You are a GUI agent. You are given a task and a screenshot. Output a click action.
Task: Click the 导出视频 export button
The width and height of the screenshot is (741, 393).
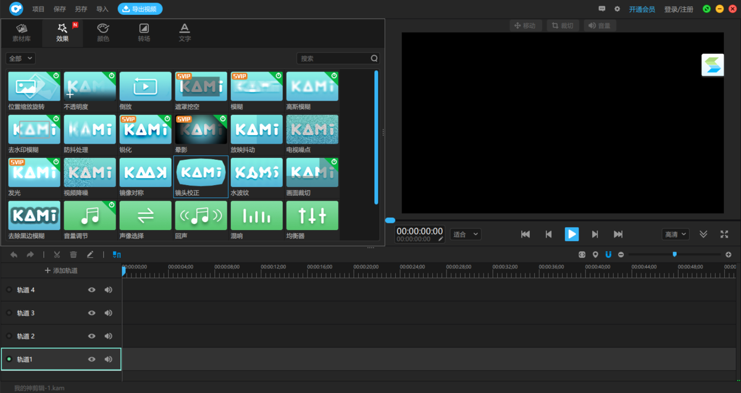point(140,9)
